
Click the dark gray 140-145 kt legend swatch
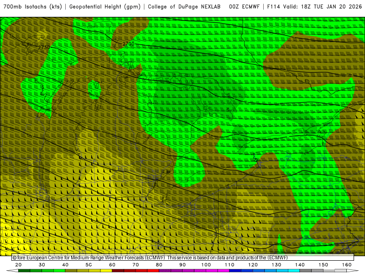306,271
